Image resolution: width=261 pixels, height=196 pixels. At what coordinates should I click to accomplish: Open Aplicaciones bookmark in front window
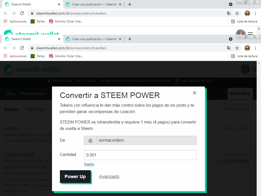[15, 56]
